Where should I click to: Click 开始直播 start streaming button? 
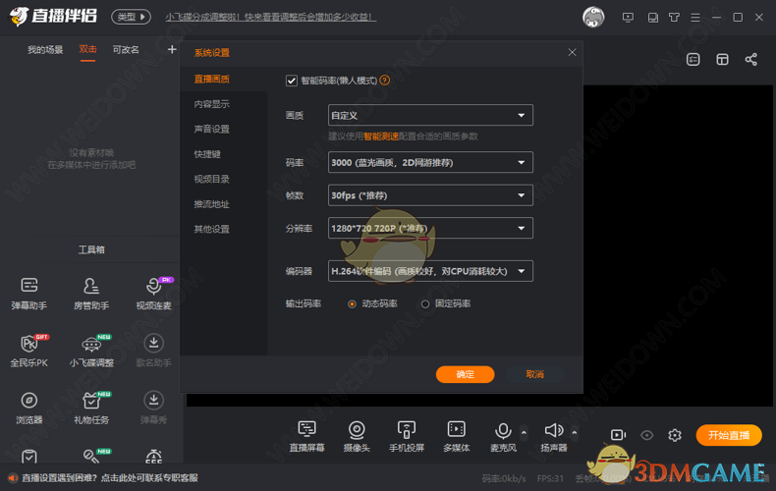[729, 435]
